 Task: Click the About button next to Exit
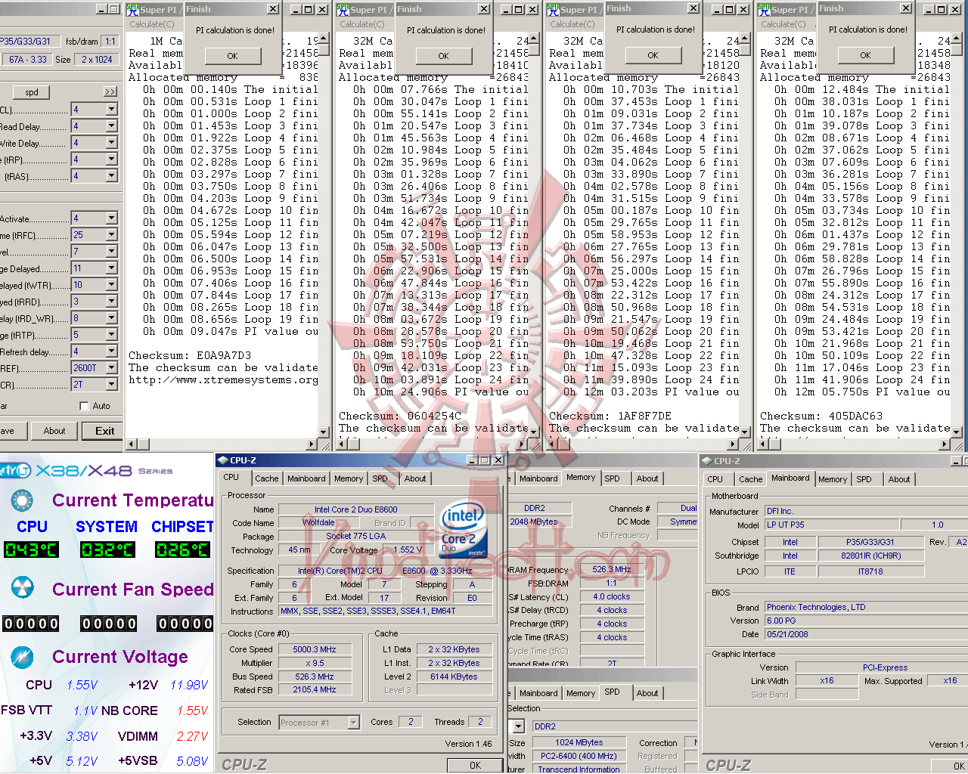(54, 431)
